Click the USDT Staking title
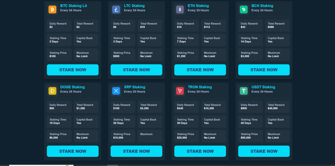Screen dimensions: 335x166 (x=263, y=87)
